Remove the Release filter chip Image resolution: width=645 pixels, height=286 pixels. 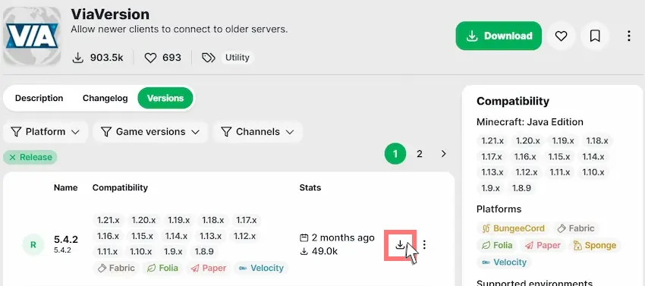[x=30, y=157]
